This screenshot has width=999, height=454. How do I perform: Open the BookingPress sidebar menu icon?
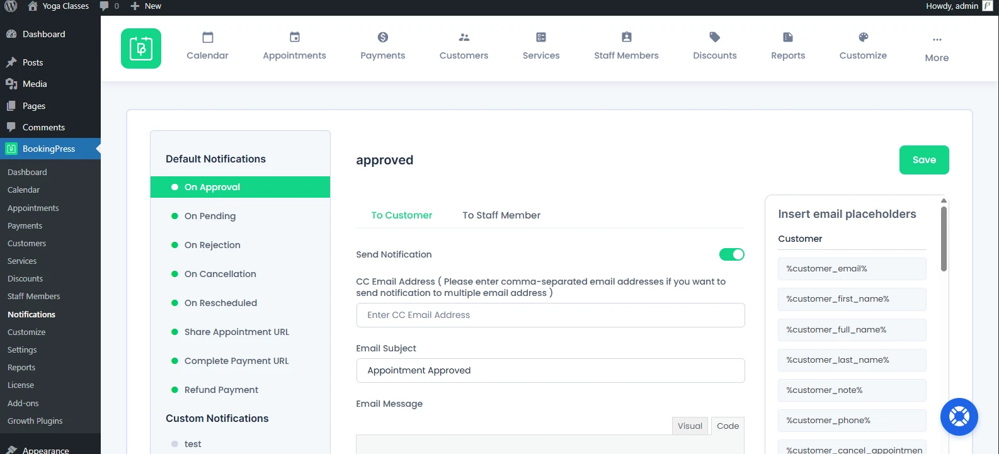coord(11,149)
